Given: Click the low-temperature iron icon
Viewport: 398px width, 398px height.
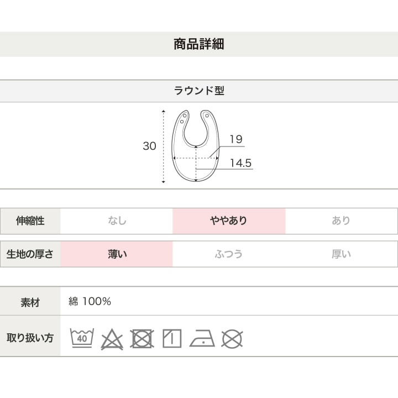Looking at the screenshot, I should (202, 338).
